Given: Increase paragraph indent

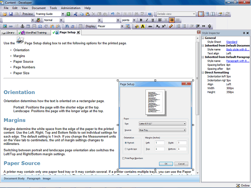Looking at the screenshot, I should 198,26.
